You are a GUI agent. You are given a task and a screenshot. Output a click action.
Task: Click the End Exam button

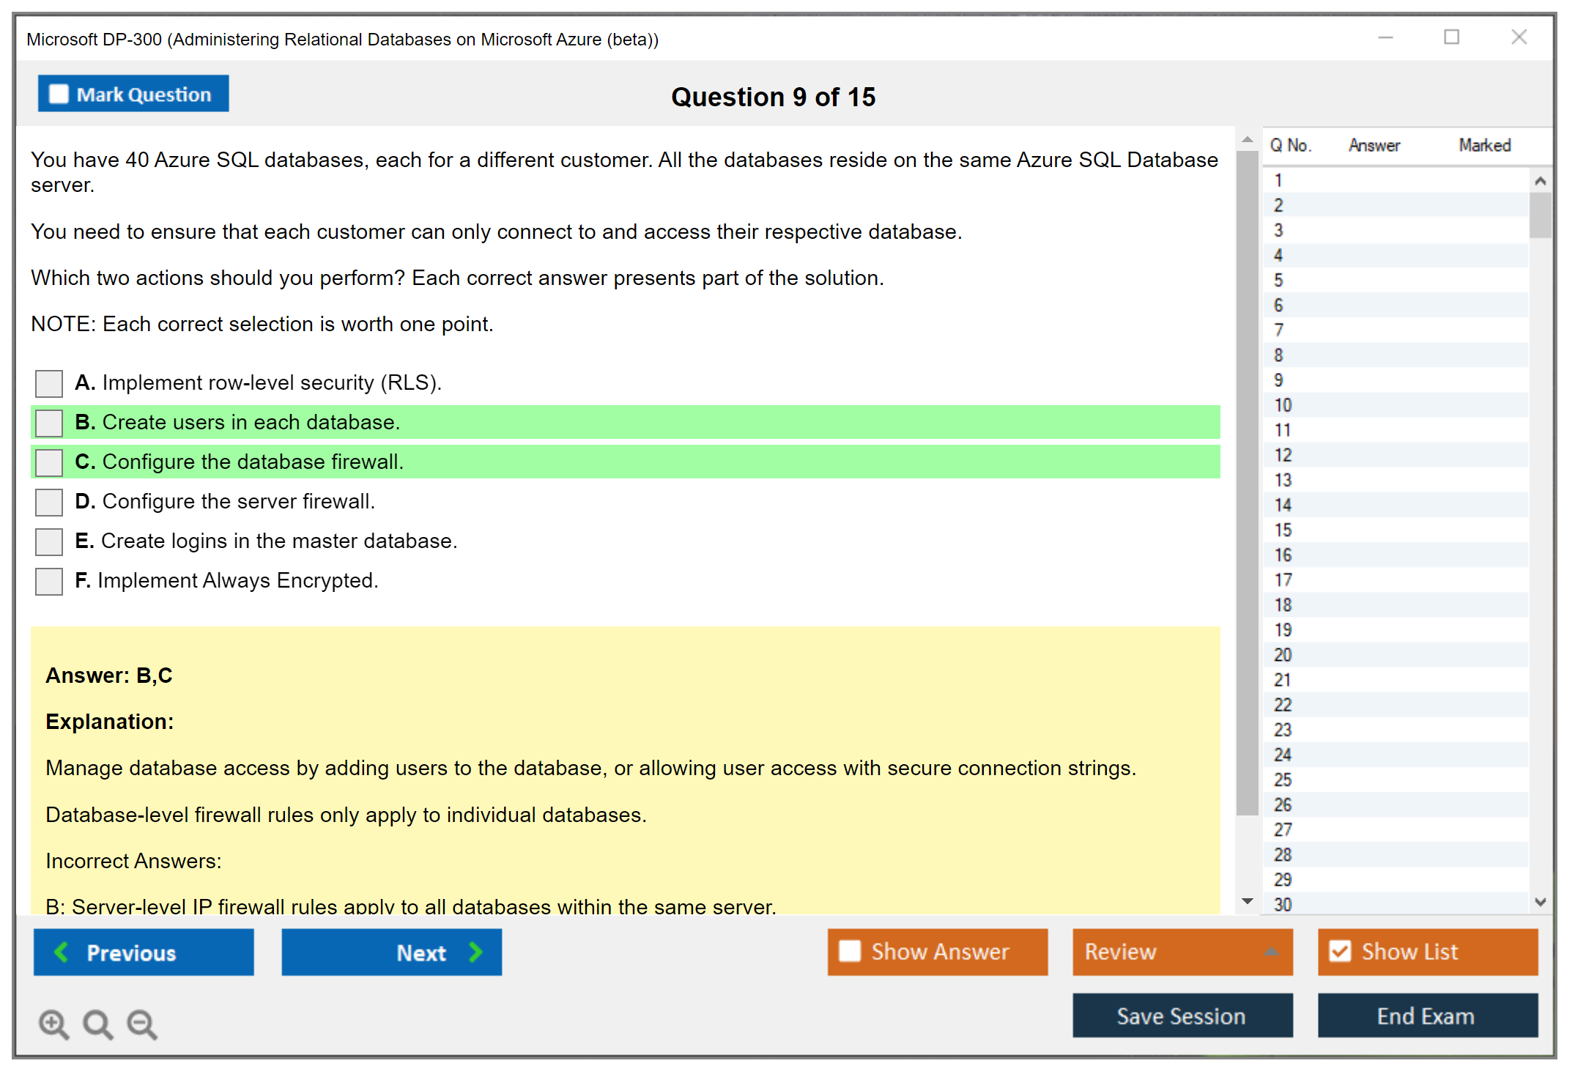coord(1426,1015)
